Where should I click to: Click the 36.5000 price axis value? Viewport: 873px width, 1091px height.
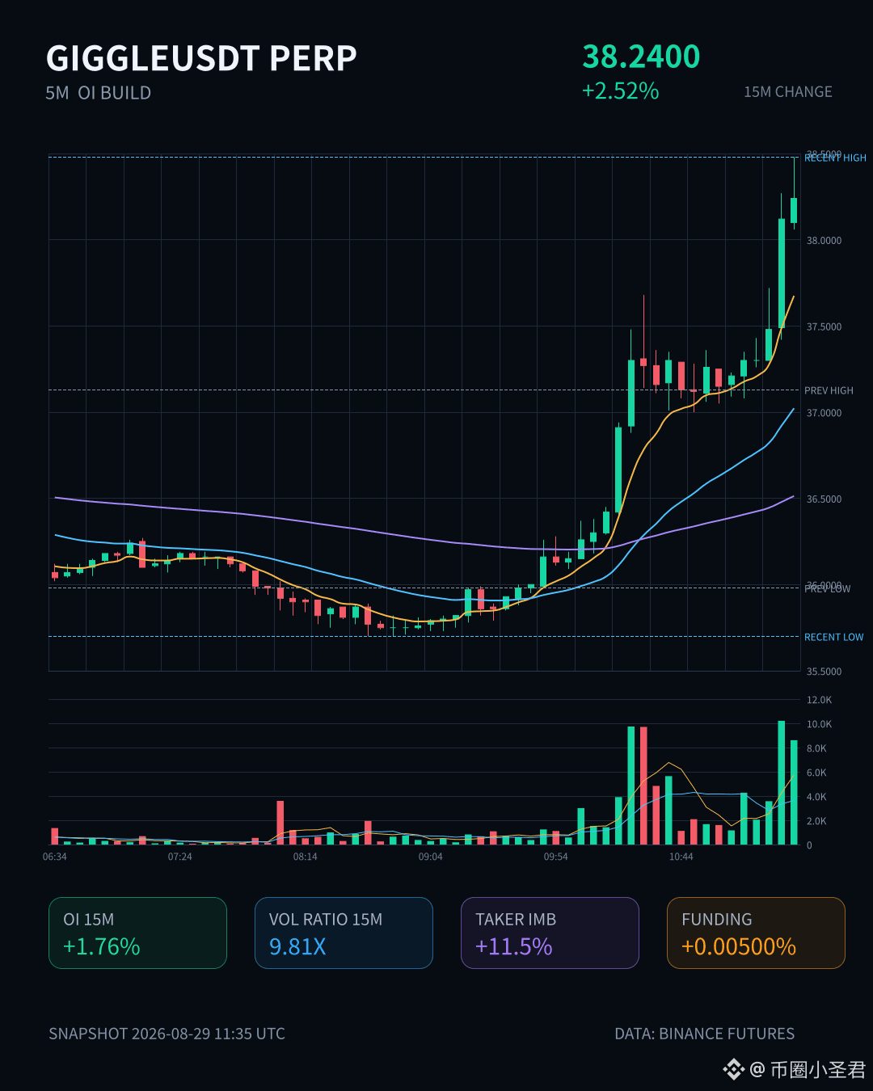(824, 499)
